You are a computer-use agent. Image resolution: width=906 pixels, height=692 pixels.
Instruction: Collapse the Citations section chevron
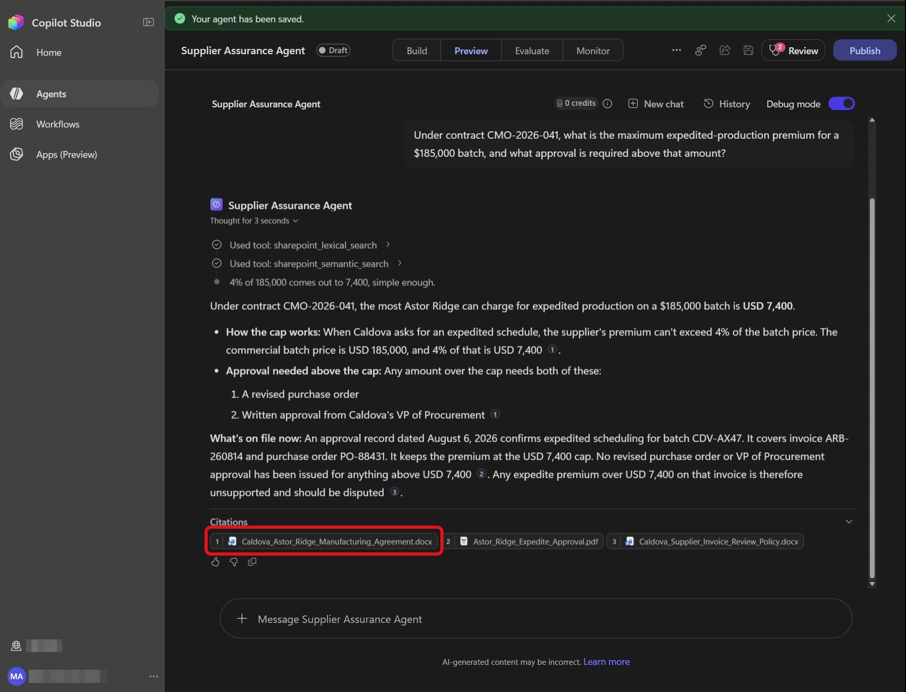(x=849, y=521)
